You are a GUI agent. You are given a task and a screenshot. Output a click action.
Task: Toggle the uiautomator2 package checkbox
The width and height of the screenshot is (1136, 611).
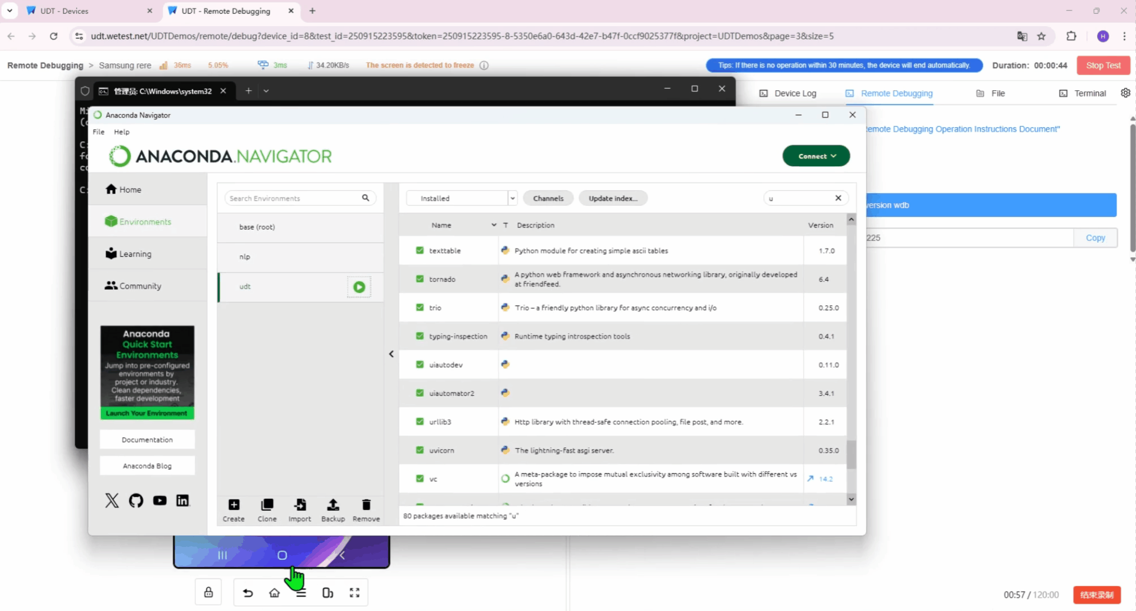point(420,393)
